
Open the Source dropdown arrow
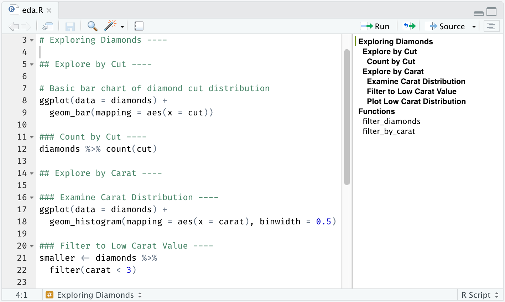474,26
